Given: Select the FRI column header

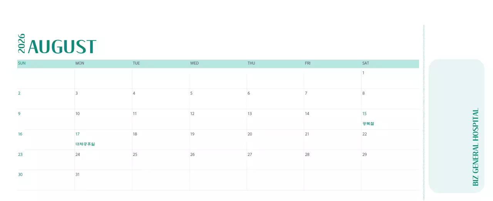Looking at the screenshot, I should 308,63.
